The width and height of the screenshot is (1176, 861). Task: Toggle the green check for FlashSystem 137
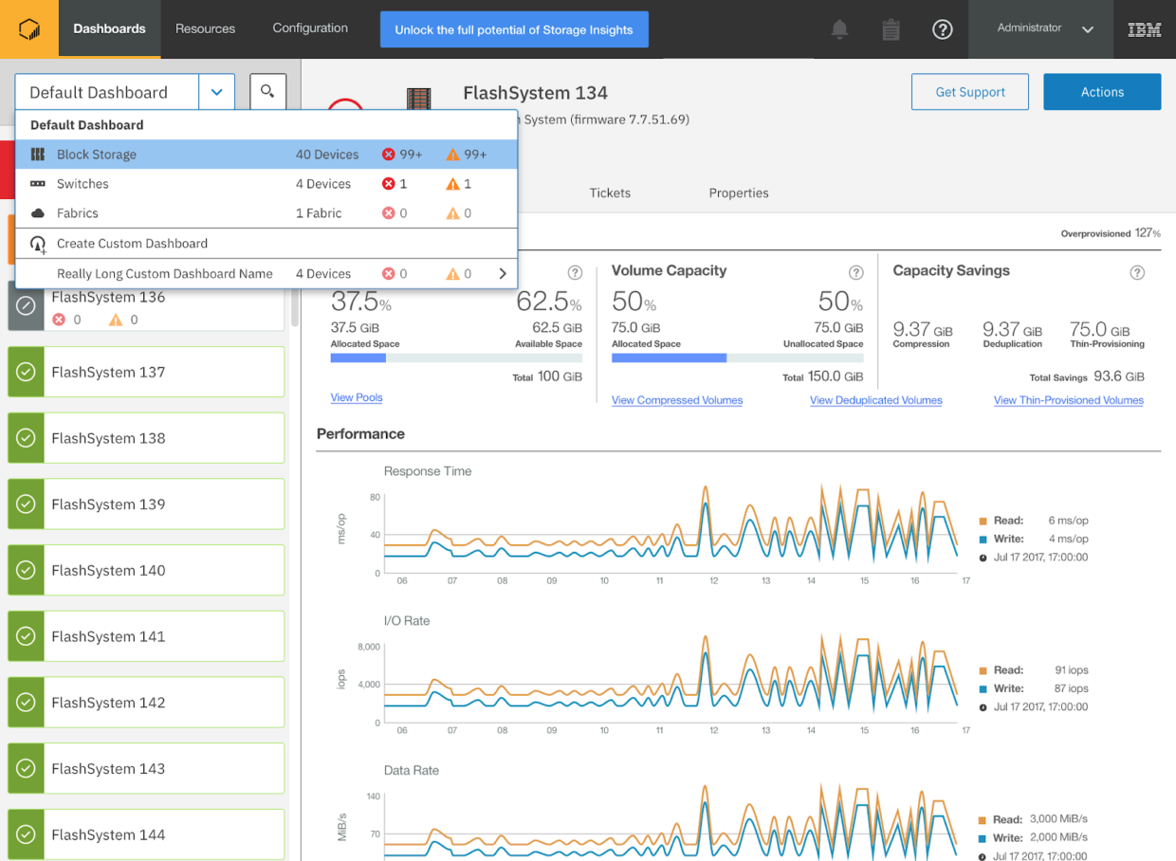[26, 371]
